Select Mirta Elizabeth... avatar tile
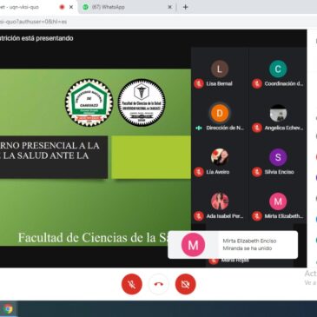The image size is (317, 317). [x=278, y=201]
